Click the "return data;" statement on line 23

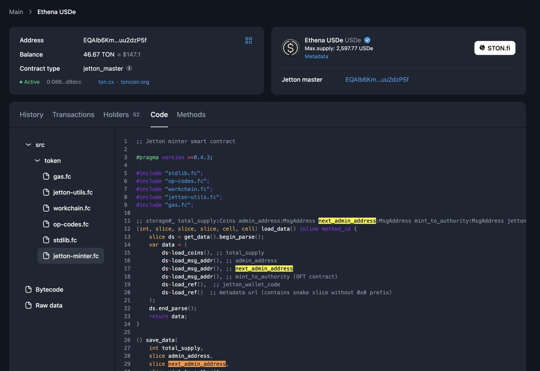click(168, 316)
